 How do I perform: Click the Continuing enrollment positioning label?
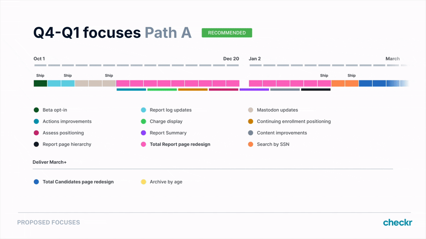294,122
